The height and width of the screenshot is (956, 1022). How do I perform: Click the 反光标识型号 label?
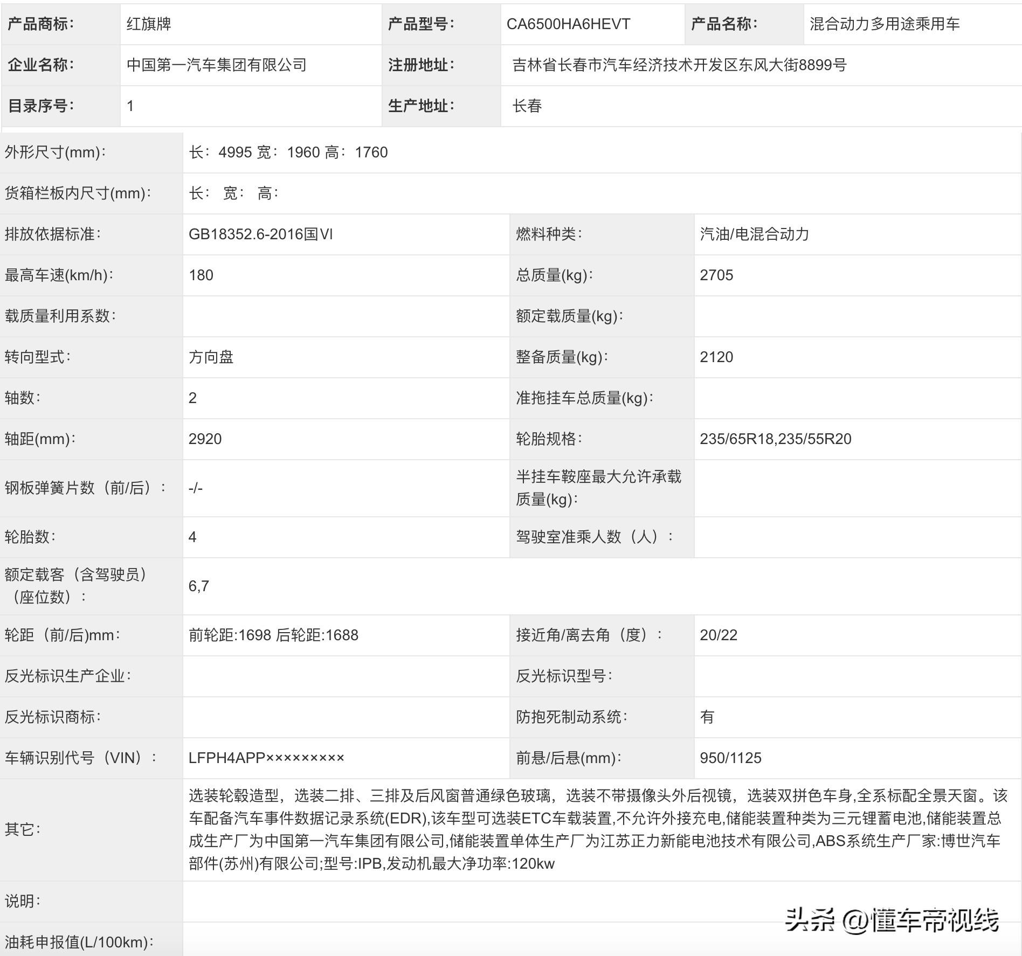coord(564,676)
